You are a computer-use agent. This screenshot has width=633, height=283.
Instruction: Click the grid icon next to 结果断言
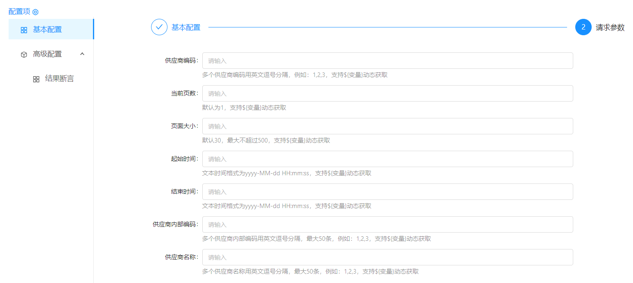click(36, 79)
